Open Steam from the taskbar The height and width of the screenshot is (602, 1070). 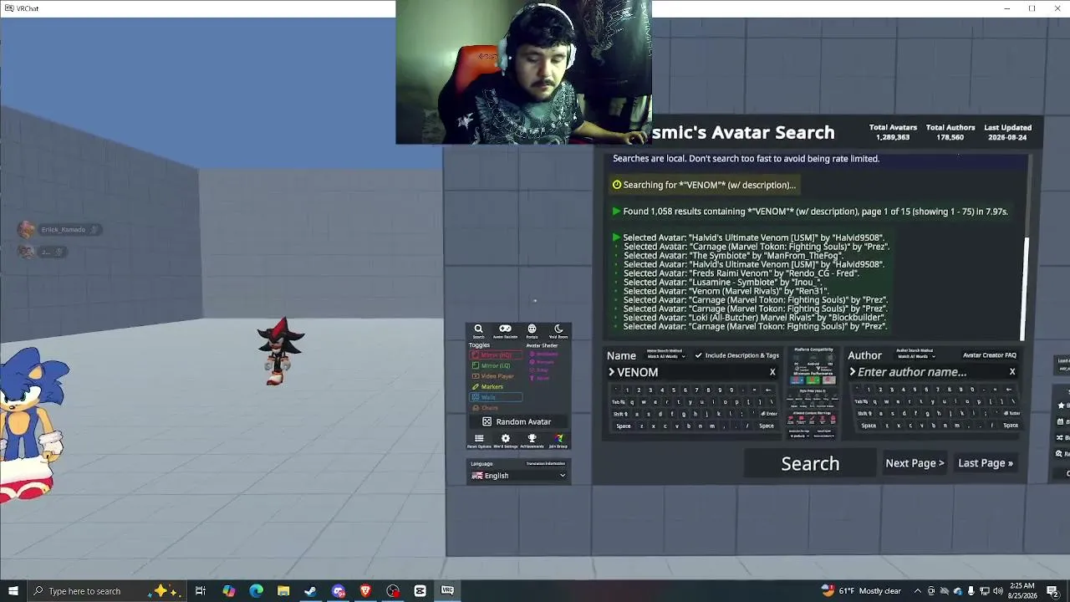[x=310, y=591]
